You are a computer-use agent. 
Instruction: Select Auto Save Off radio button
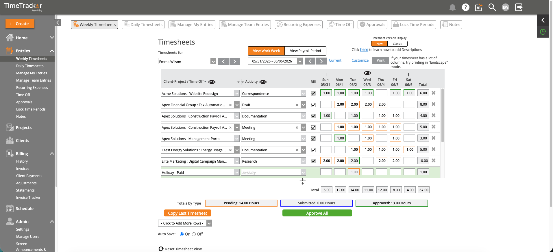pyautogui.click(x=194, y=234)
